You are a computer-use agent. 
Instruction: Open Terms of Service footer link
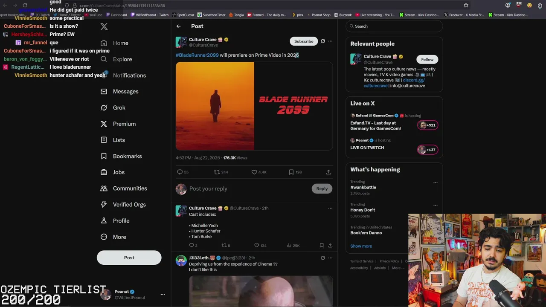pos(362,261)
